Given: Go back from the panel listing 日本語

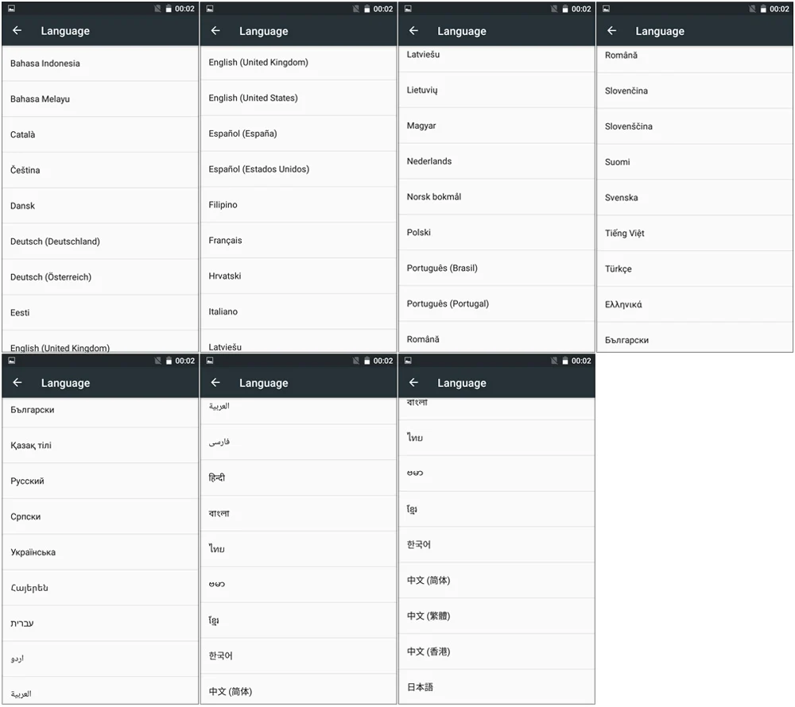Looking at the screenshot, I should pyautogui.click(x=413, y=383).
